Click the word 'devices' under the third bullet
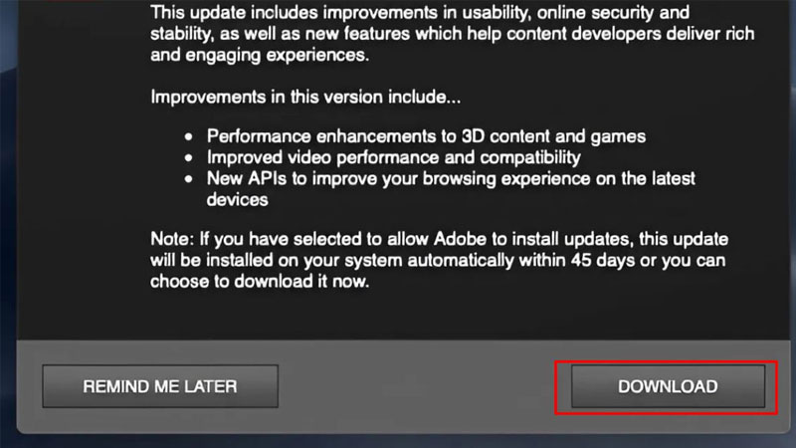This screenshot has height=448, width=796. pos(238,199)
